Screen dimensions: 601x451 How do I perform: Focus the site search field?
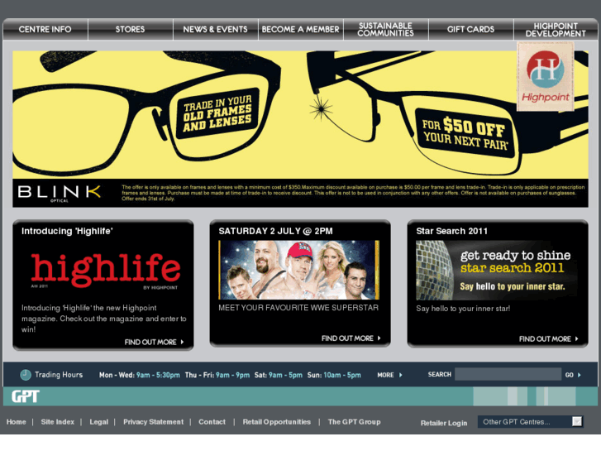508,374
